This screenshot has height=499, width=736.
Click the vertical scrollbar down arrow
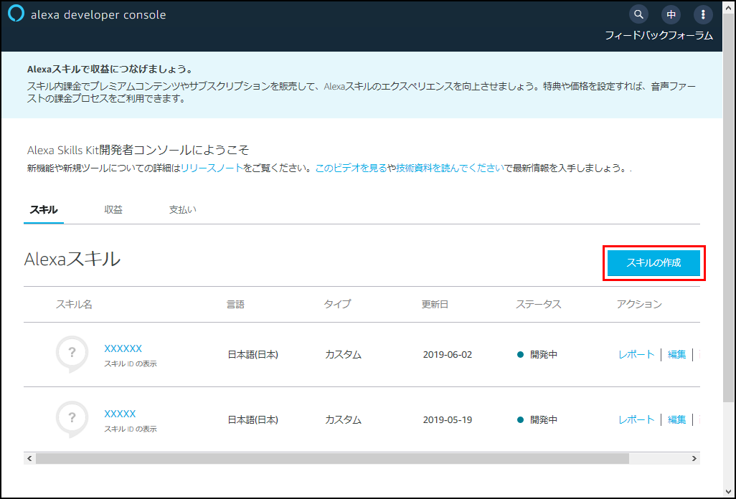(x=729, y=492)
